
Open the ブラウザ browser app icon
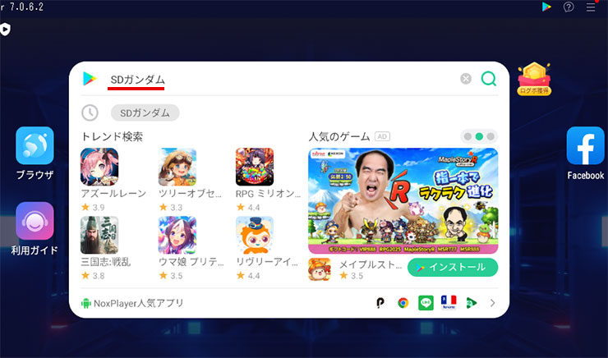[x=35, y=145]
